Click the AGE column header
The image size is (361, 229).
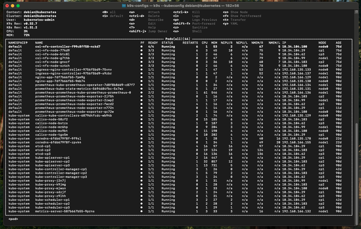click(339, 43)
